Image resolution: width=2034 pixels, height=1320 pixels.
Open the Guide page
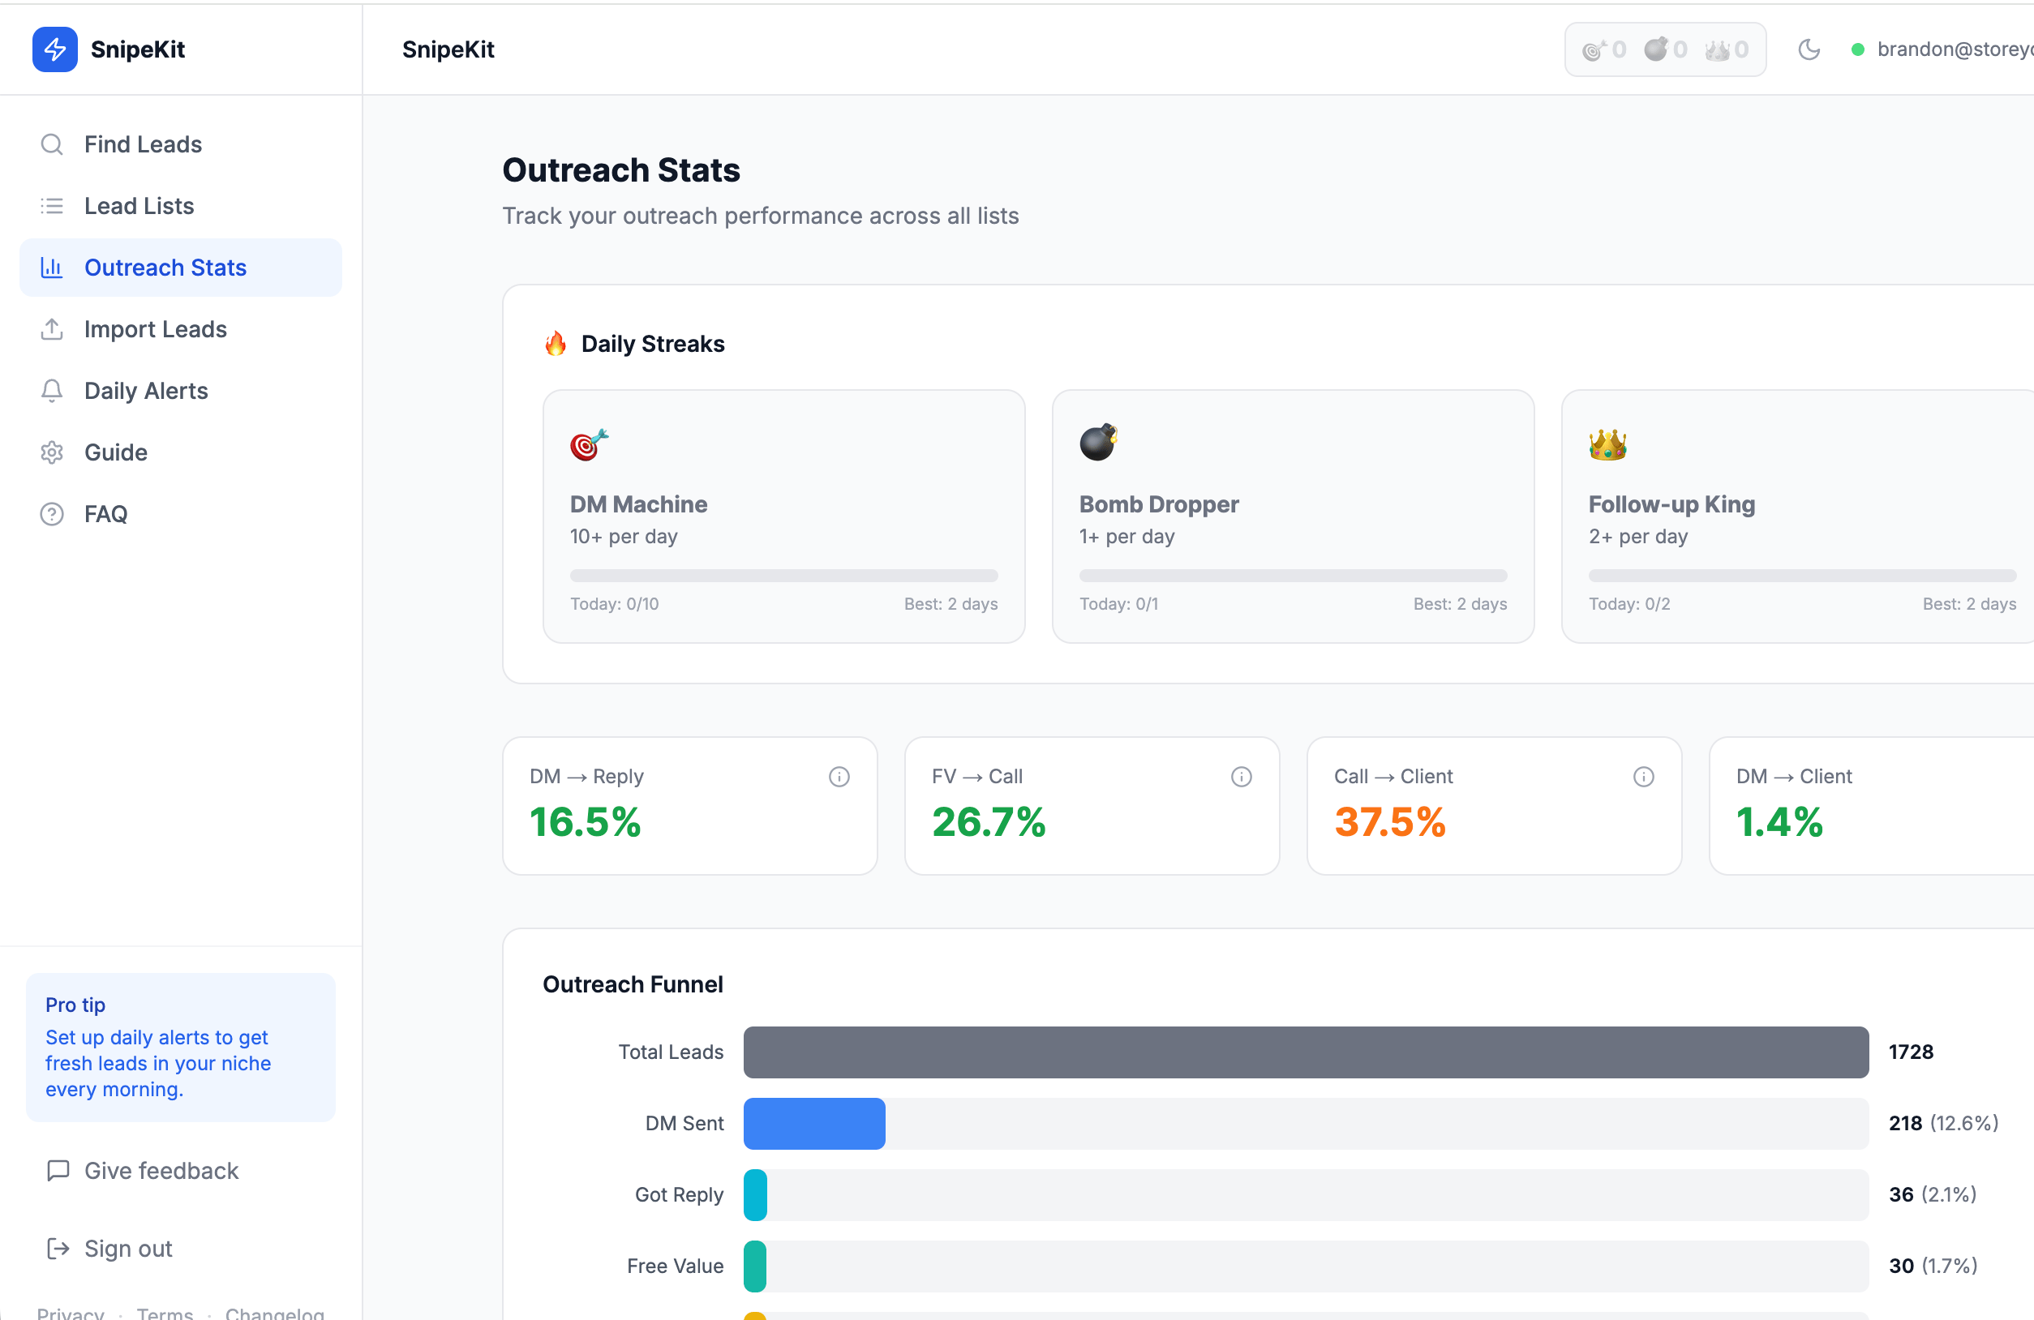(115, 452)
